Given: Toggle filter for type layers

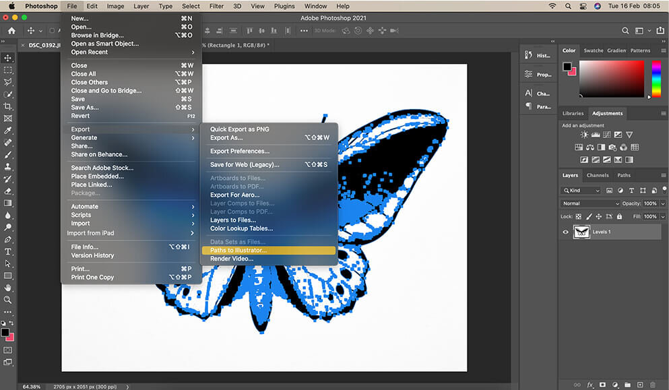Looking at the screenshot, I should 631,191.
